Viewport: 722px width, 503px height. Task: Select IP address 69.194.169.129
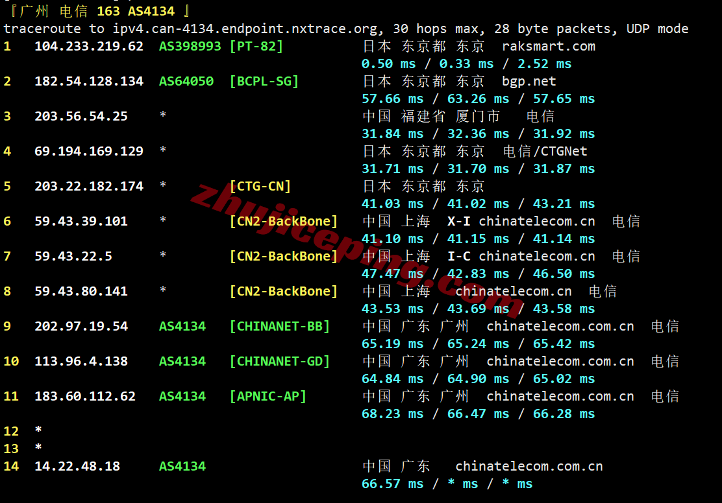coord(89,151)
